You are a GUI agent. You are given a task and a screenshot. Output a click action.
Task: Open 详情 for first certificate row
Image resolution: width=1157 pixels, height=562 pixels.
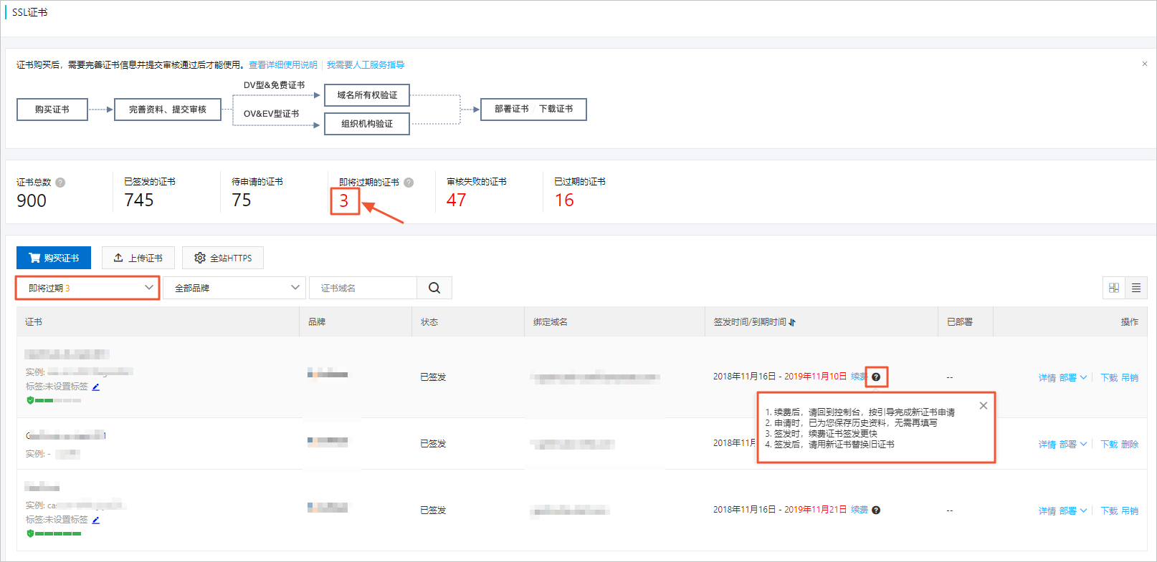coord(1047,377)
